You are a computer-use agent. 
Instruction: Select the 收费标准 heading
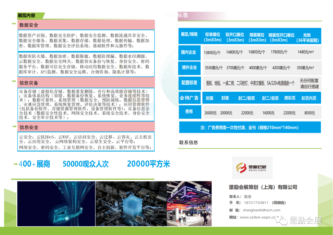point(176,15)
